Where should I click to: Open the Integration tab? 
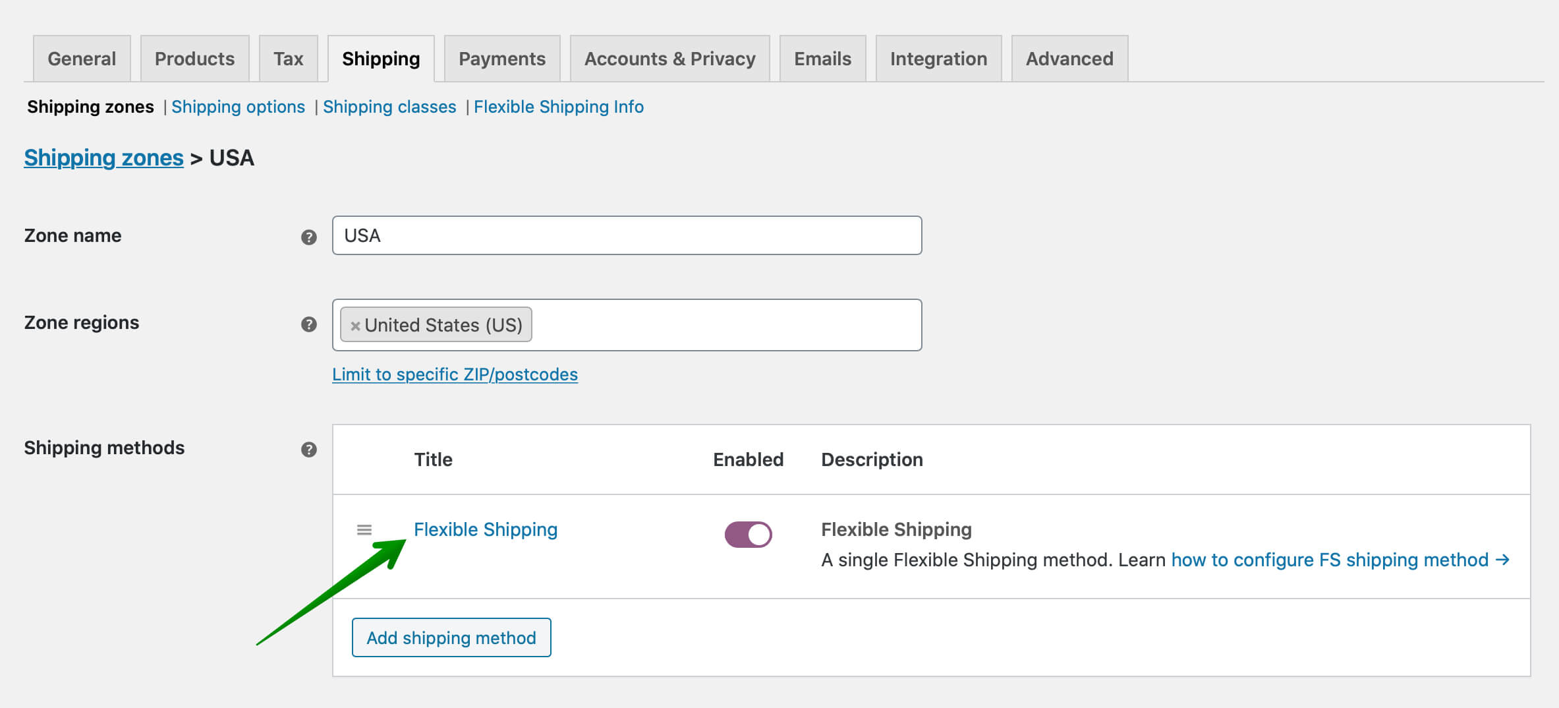pos(938,59)
